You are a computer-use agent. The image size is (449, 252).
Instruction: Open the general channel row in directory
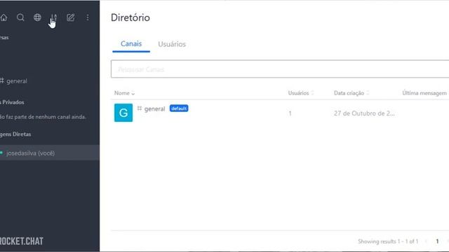click(280, 113)
